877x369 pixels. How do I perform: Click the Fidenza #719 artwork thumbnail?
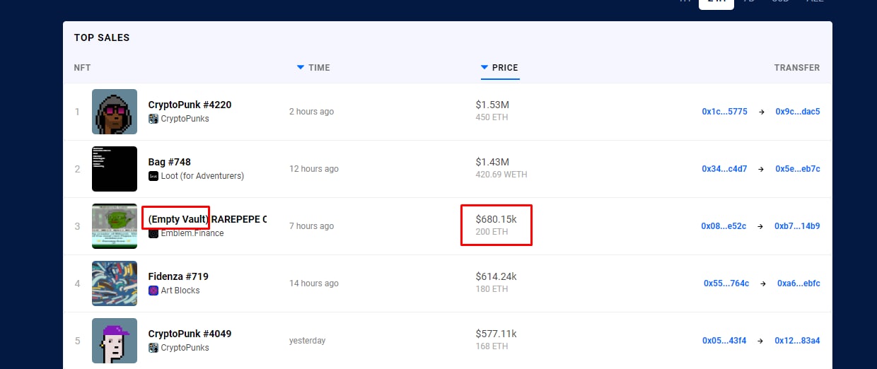click(115, 283)
